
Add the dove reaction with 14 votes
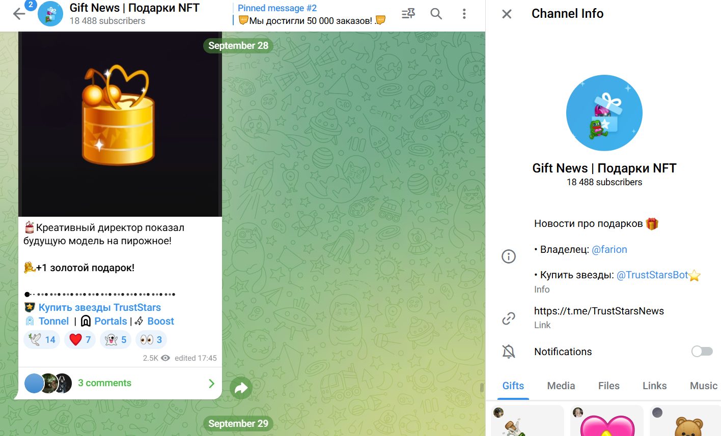[x=42, y=339]
